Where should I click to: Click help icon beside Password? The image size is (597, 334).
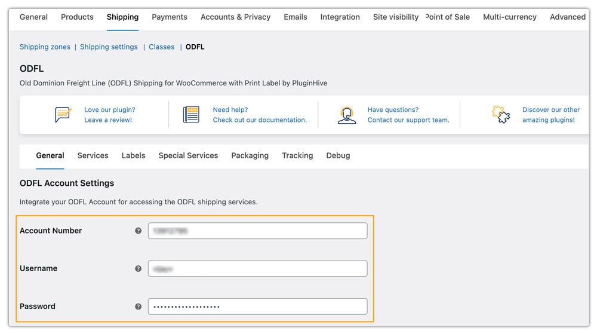coord(139,307)
